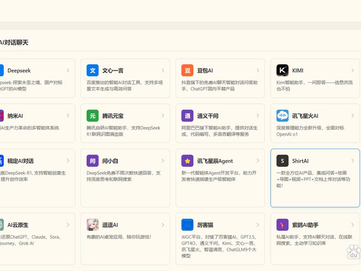Open the KIMI title link
This screenshot has width=361, height=271.
coord(298,70)
